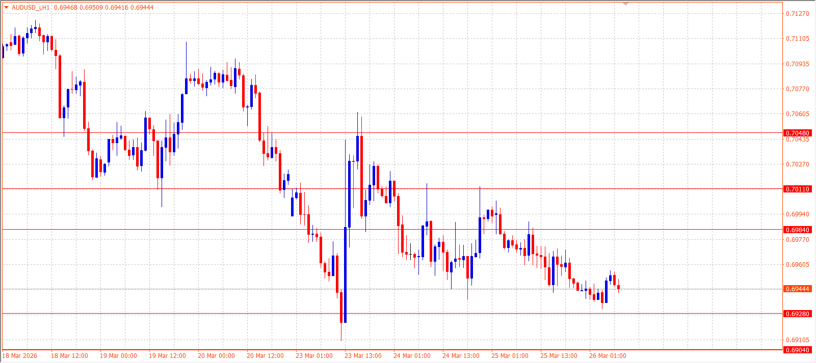This screenshot has height=363, width=816.
Task: Select the red price tag 0.69840
Action: click(797, 230)
